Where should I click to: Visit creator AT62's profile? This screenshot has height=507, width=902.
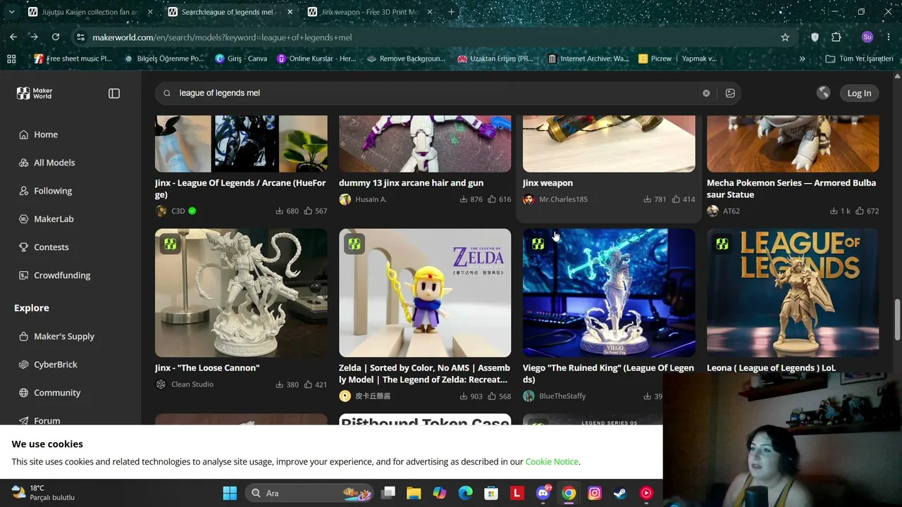[731, 211]
